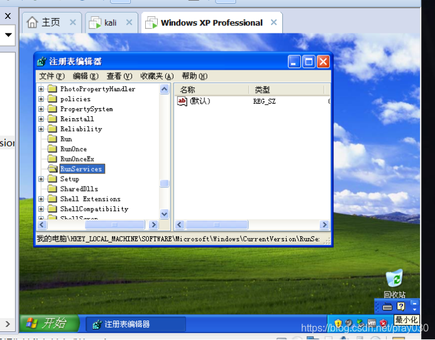Open the 文件(F) menu

point(52,76)
